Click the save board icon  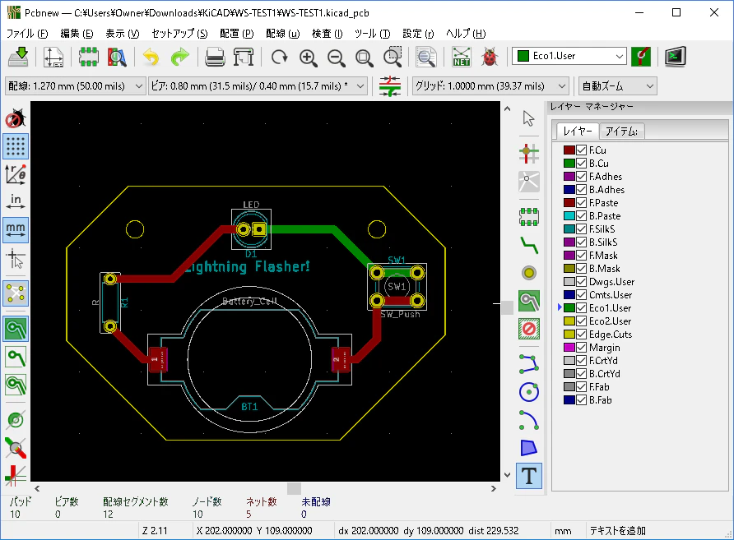click(x=19, y=57)
